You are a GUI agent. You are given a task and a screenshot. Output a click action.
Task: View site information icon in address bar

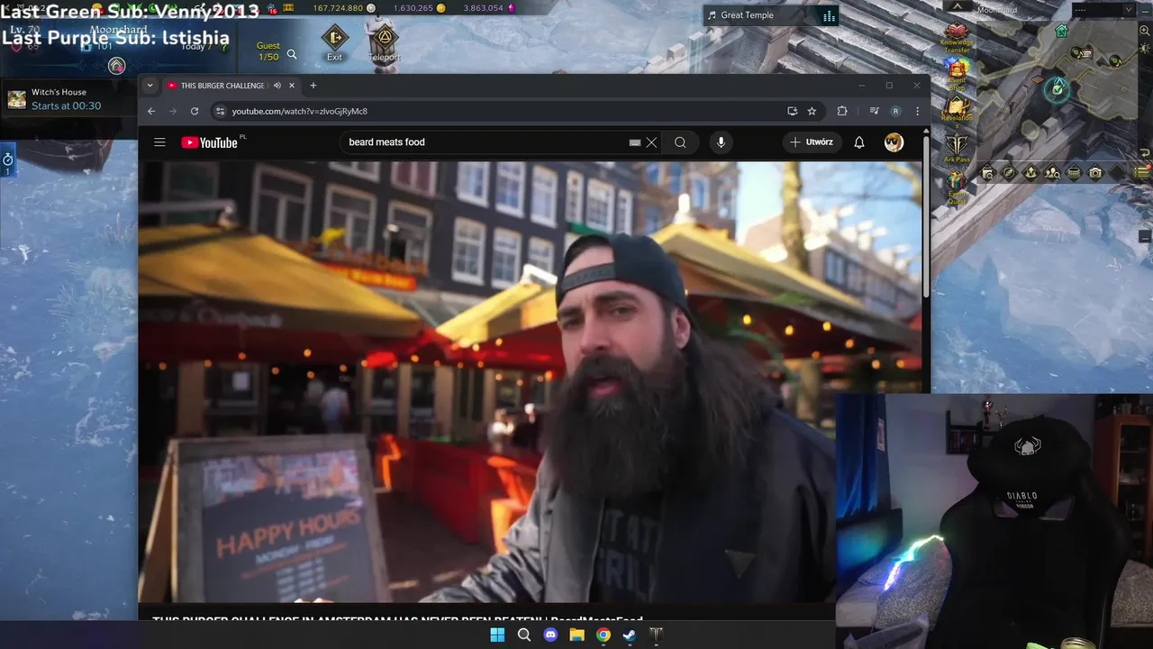(220, 111)
